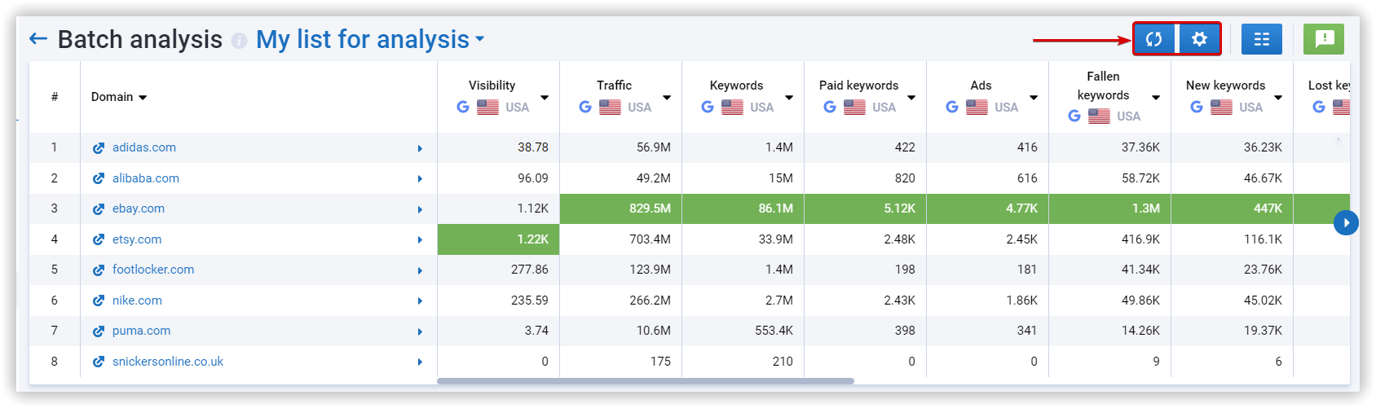Select the 266.2M traffic cell for nike.com
This screenshot has height=408, width=1376.
tap(621, 301)
